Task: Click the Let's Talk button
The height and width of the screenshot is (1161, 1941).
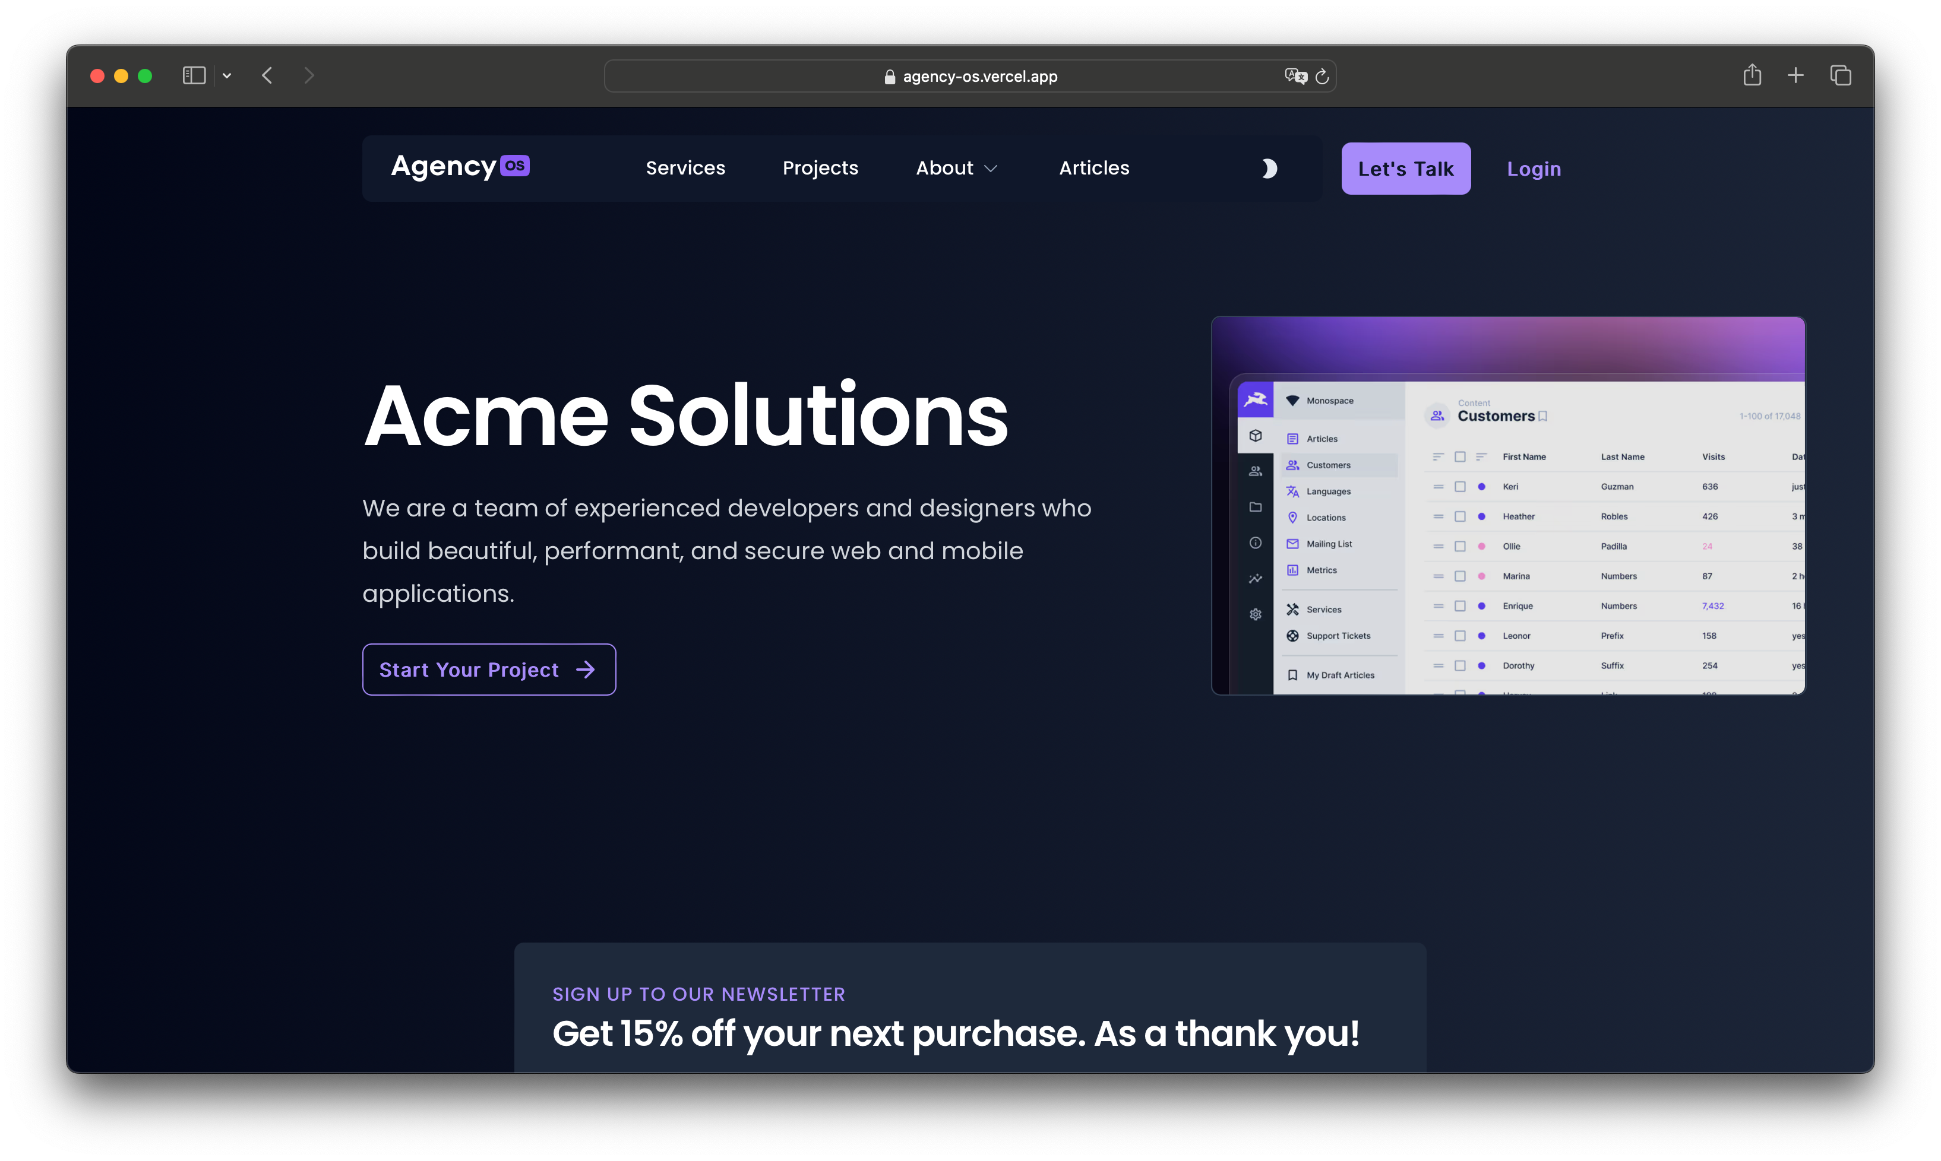Action: point(1405,167)
